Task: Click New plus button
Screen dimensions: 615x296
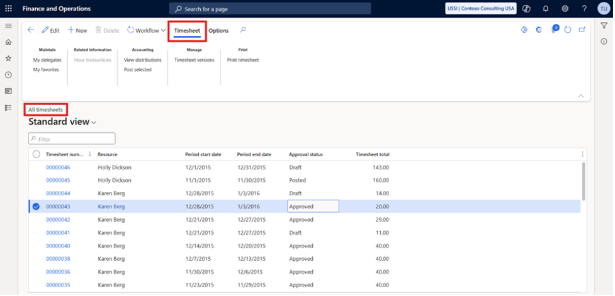Action: coord(77,30)
